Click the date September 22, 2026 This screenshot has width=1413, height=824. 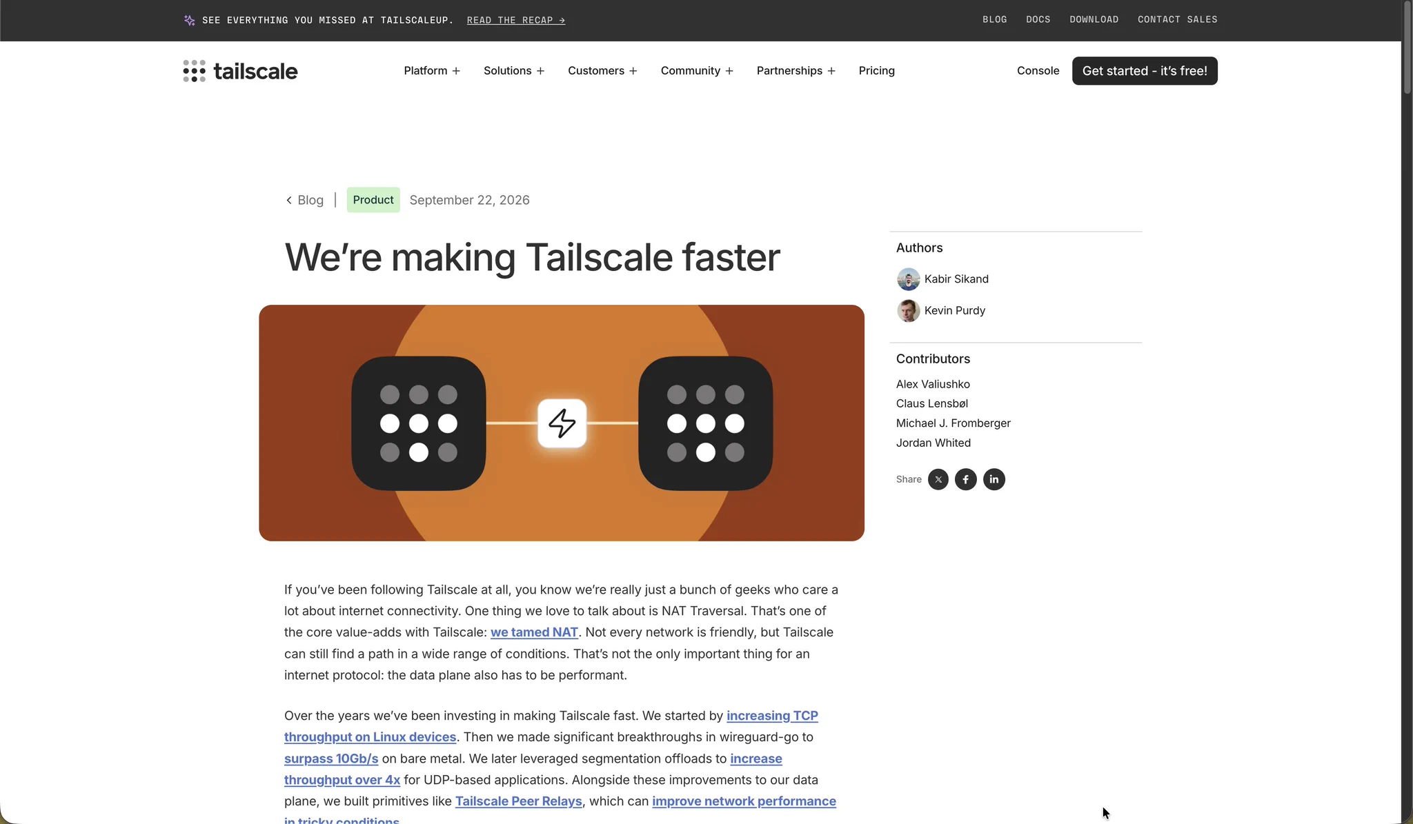pyautogui.click(x=470, y=200)
